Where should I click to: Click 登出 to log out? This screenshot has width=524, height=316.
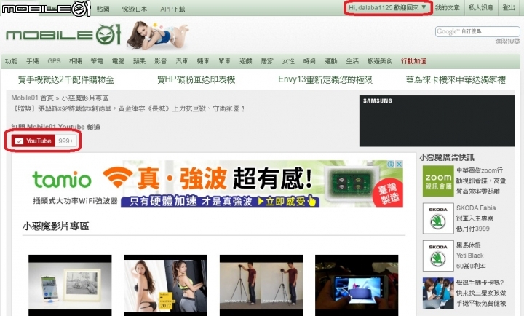click(509, 7)
